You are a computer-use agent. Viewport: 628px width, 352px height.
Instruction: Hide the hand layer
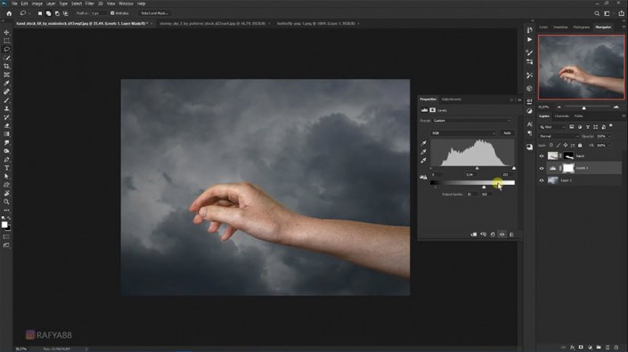tap(542, 156)
